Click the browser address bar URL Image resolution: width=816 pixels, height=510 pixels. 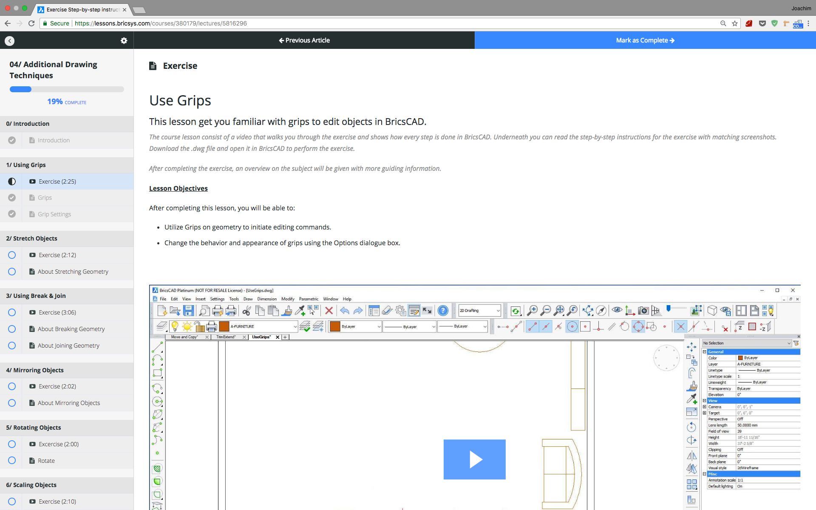(161, 23)
